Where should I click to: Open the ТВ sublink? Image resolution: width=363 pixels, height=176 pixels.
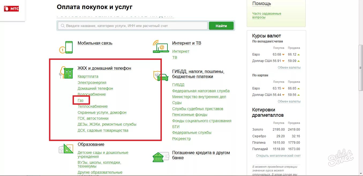(x=174, y=57)
